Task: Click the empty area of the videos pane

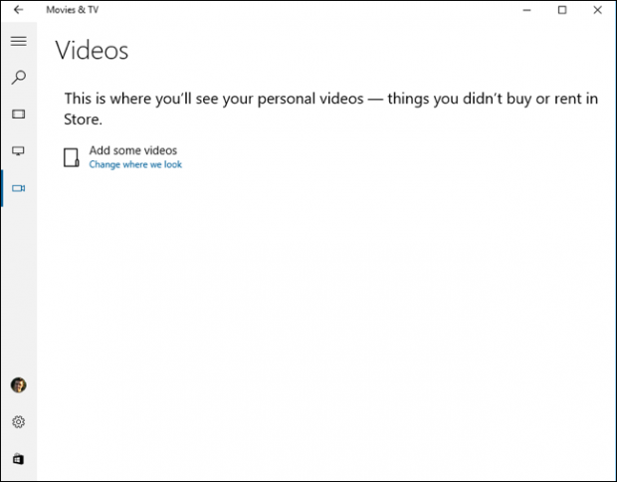Action: (x=328, y=319)
